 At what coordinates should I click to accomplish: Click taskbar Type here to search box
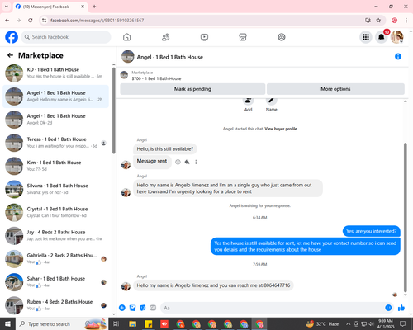pos(62,324)
